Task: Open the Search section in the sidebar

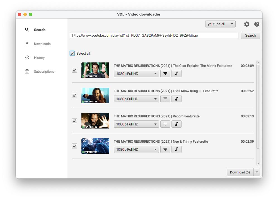Action: [x=40, y=30]
